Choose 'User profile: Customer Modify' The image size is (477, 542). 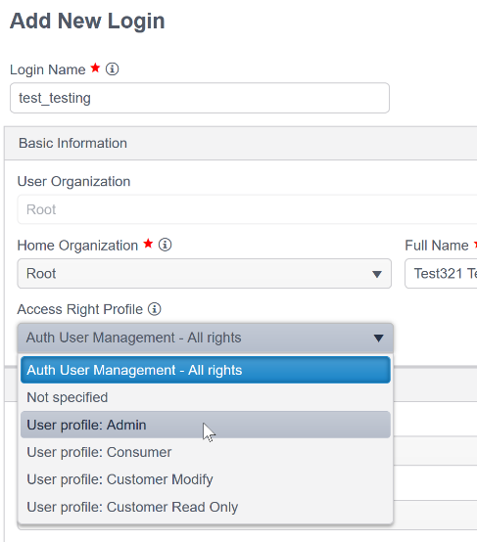click(206, 479)
